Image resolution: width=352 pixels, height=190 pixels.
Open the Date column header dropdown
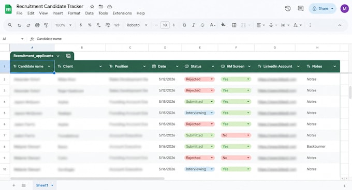[177, 67]
